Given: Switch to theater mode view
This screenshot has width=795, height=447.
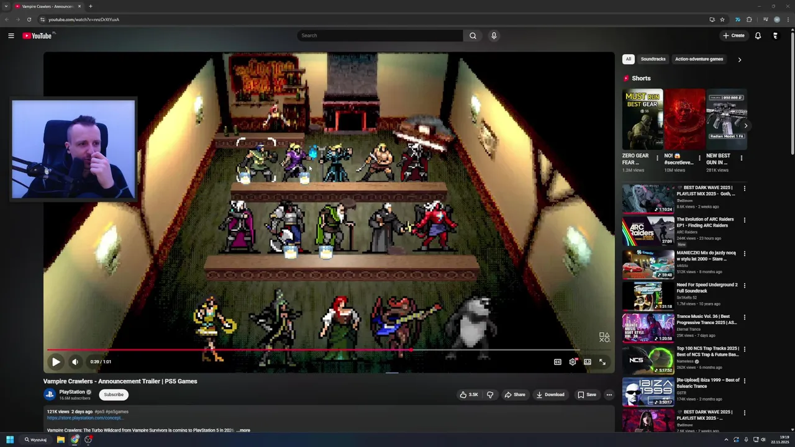Looking at the screenshot, I should click(x=588, y=362).
